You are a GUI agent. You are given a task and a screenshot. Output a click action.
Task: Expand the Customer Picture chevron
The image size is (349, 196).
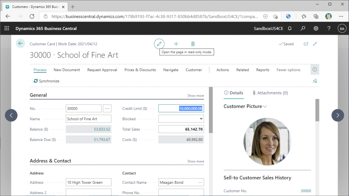tap(264, 107)
